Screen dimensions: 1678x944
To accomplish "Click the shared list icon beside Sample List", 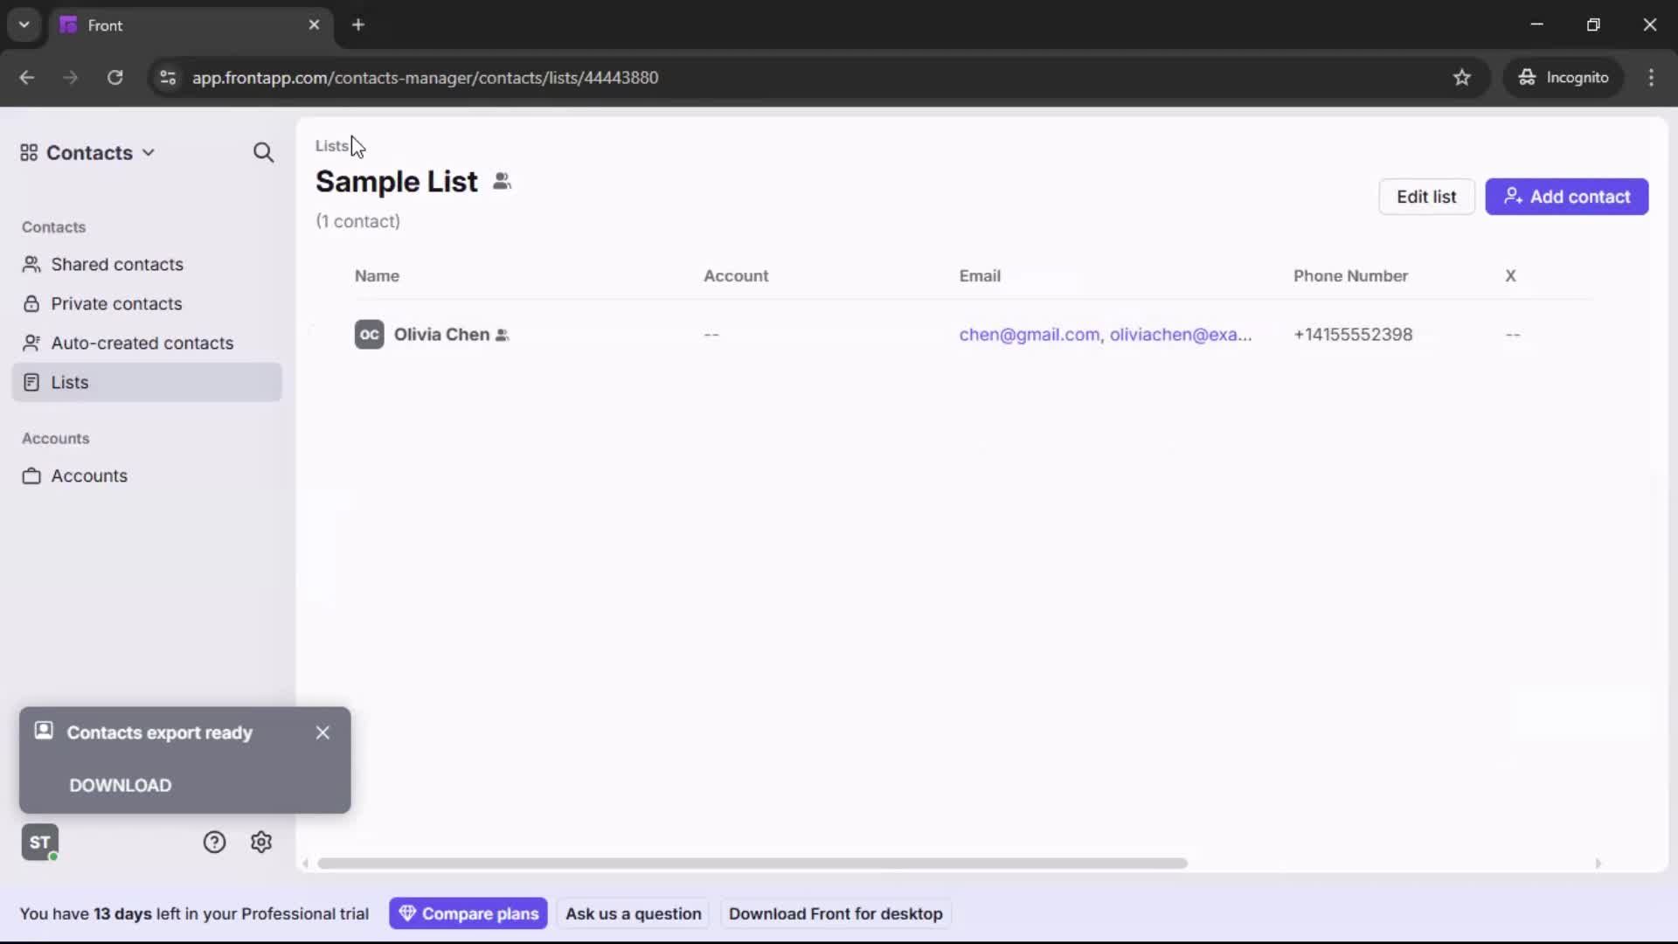I will click(503, 182).
